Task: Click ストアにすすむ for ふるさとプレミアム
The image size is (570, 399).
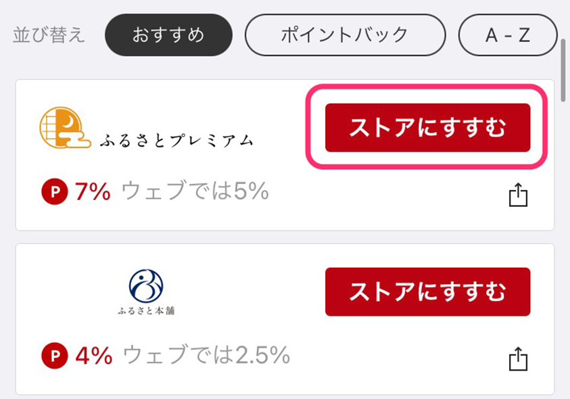Action: 427,128
